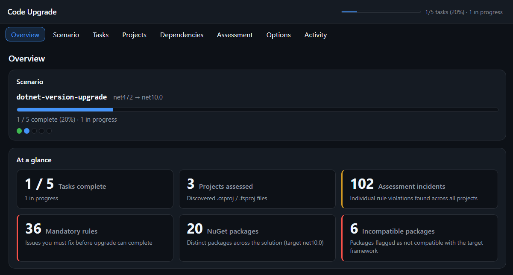Open the Dependencies tab

[x=182, y=35]
